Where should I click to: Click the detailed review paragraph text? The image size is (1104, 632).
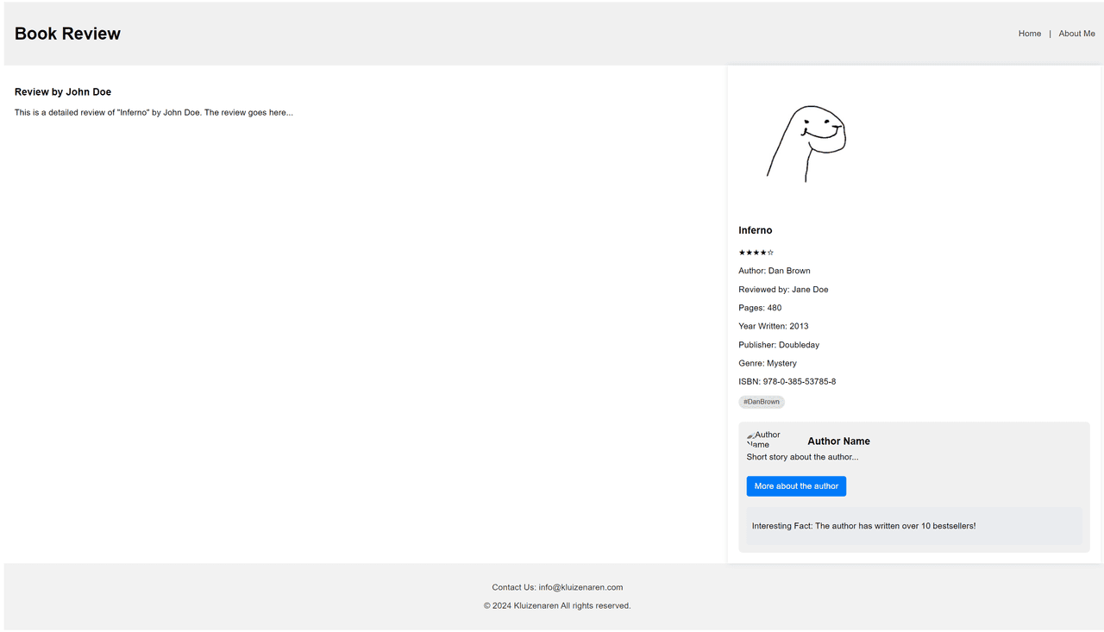pyautogui.click(x=154, y=112)
